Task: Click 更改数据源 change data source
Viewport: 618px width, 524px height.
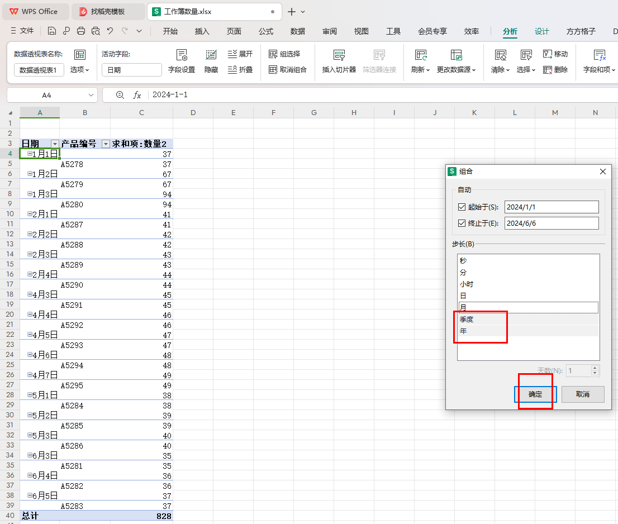Action: 456,61
